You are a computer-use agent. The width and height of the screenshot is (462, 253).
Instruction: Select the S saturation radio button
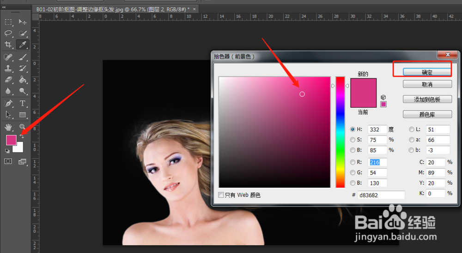point(353,140)
